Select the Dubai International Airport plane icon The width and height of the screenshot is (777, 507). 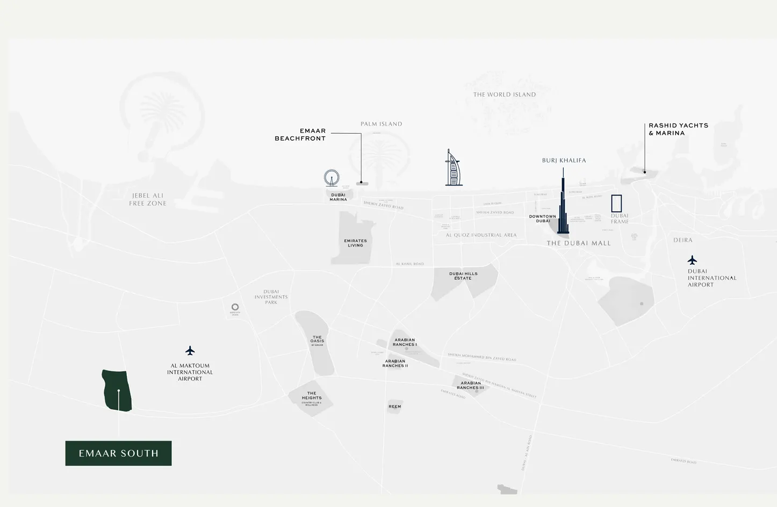(692, 260)
